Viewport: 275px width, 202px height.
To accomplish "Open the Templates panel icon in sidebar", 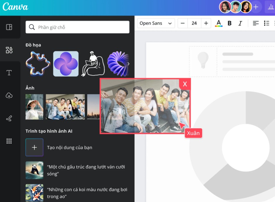I will click(x=9, y=27).
